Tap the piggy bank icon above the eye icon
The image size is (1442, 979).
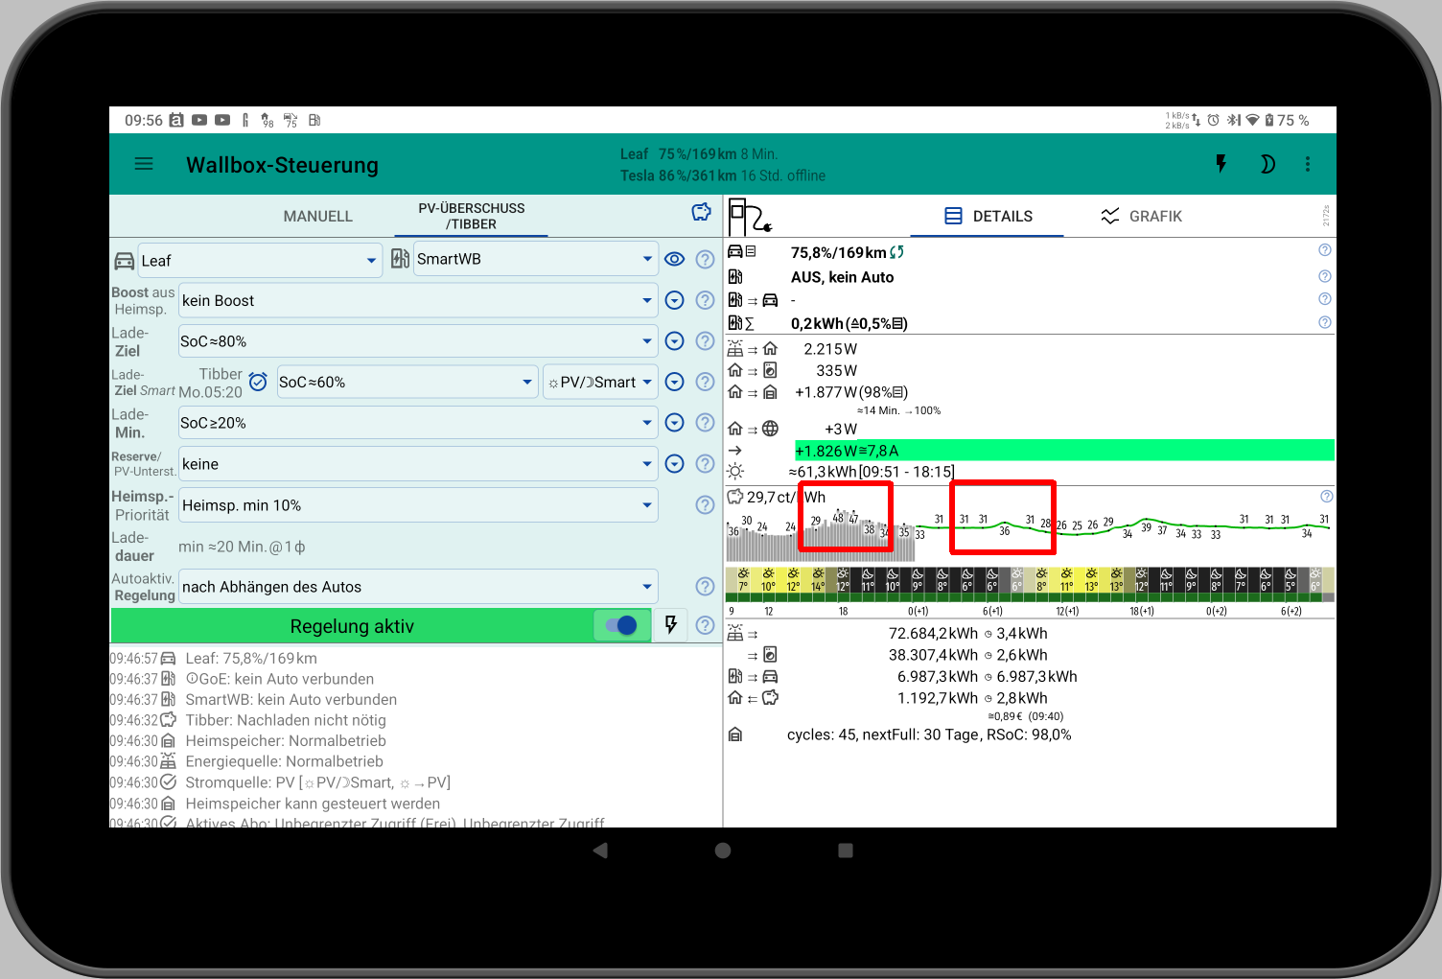[701, 212]
